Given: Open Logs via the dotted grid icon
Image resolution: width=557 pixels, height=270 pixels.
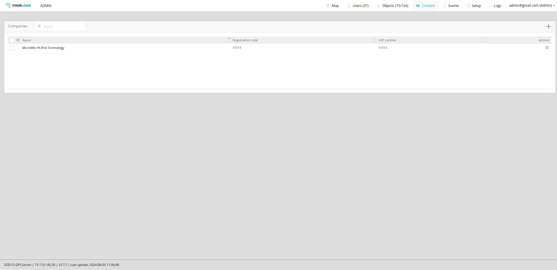Looking at the screenshot, I should point(491,6).
